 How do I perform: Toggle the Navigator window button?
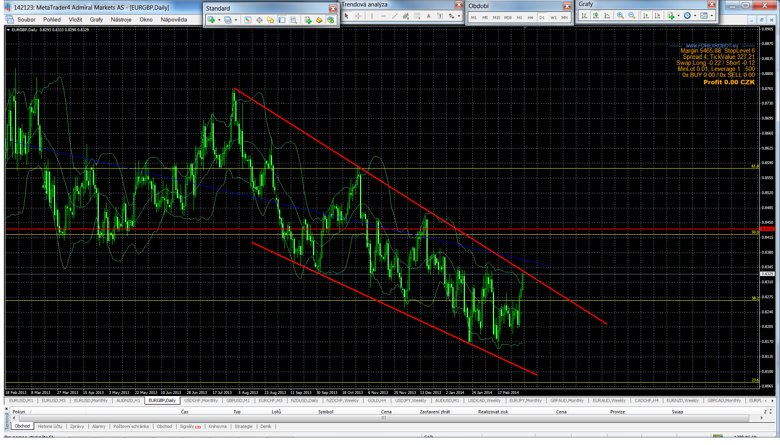(x=271, y=20)
